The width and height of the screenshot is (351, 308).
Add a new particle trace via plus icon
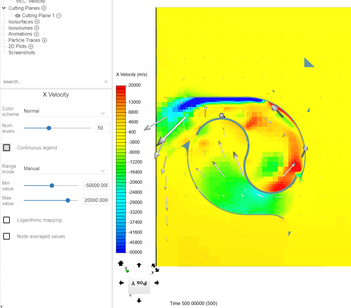click(x=44, y=40)
